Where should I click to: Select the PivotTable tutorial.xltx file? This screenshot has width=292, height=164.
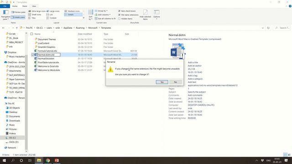pos(48,62)
